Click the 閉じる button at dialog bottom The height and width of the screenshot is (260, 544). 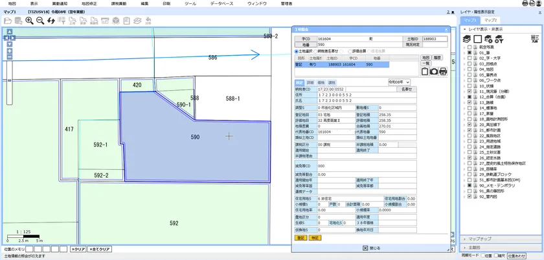370,248
